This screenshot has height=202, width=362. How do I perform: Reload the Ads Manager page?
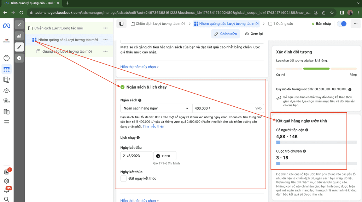(21, 13)
